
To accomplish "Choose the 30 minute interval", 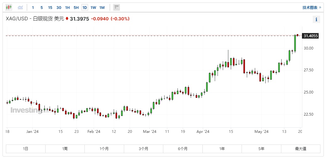I will click(59, 7).
